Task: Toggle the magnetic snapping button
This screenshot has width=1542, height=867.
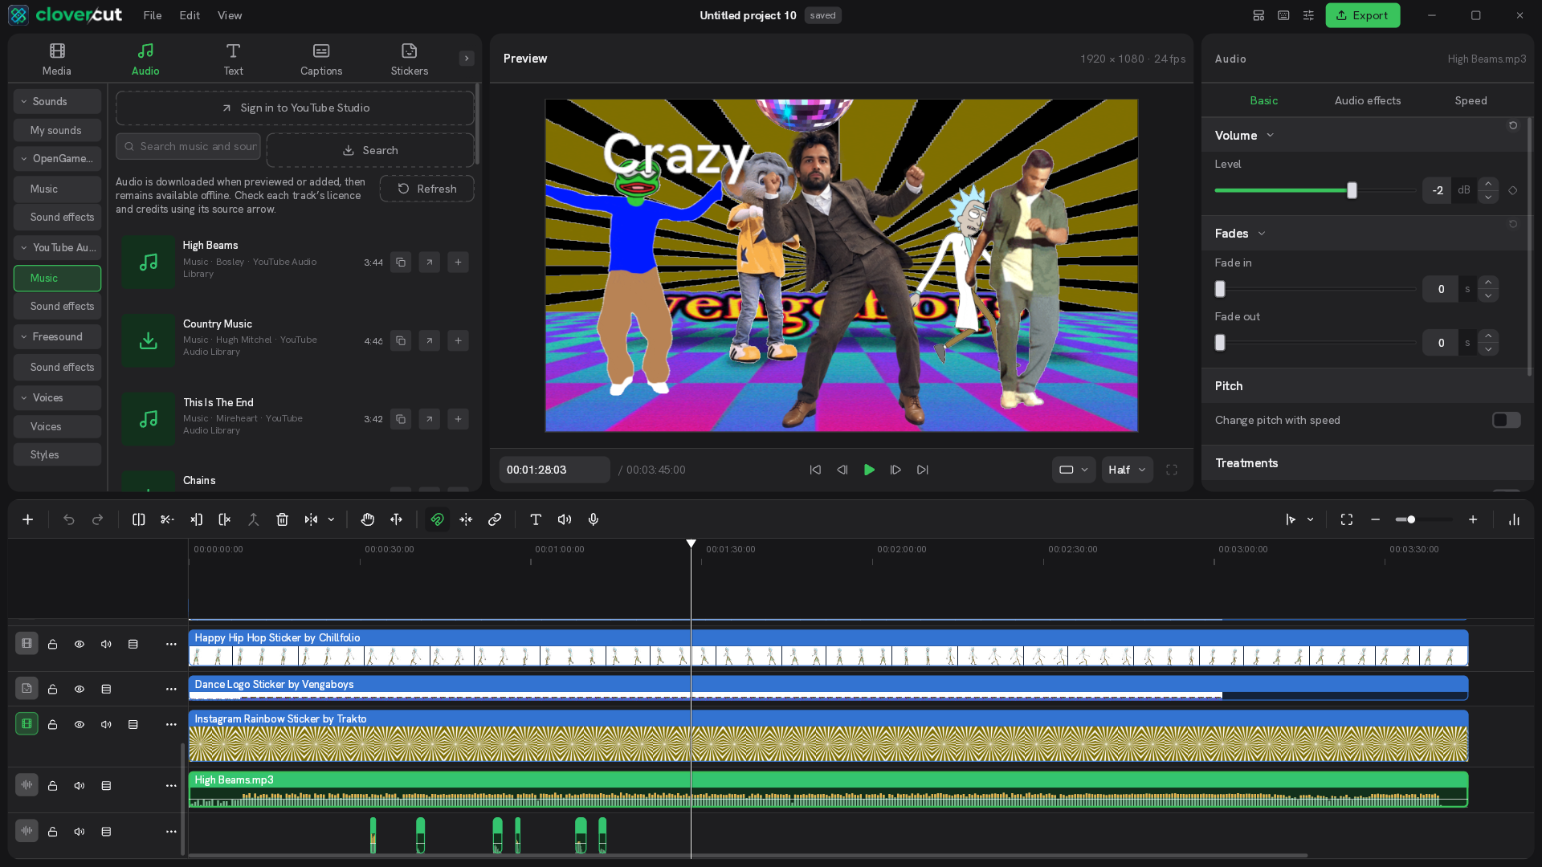Action: pyautogui.click(x=437, y=519)
